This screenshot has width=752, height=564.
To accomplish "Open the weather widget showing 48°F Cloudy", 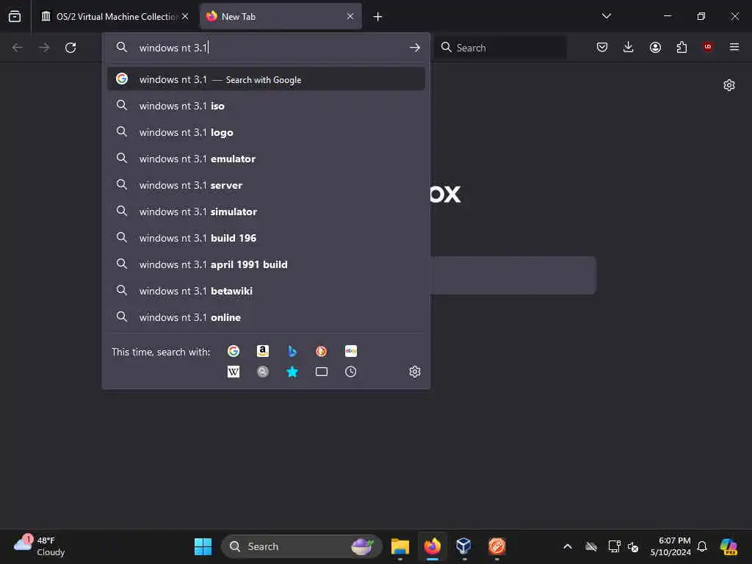I will coord(40,546).
